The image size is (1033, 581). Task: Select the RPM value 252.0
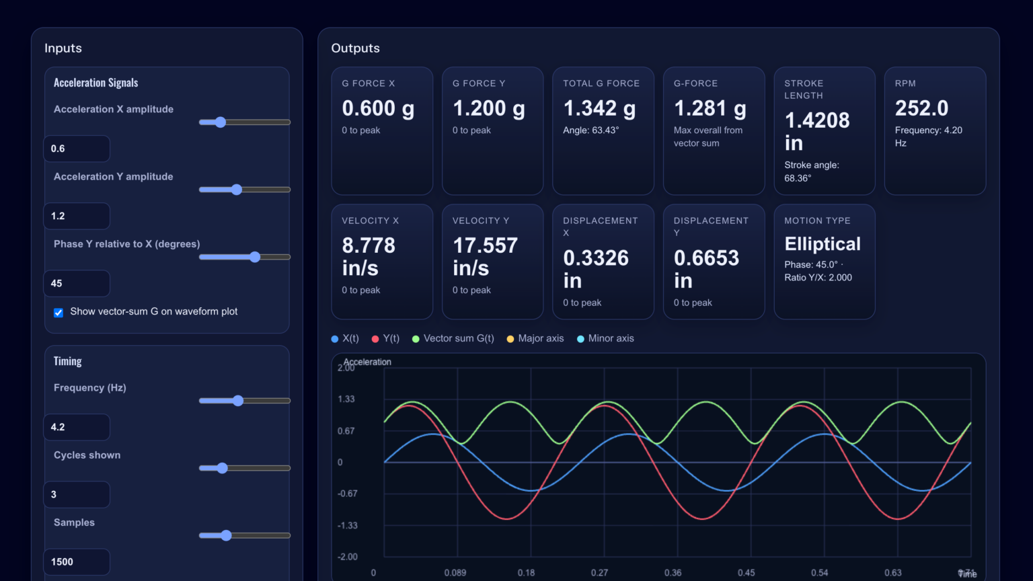click(x=921, y=108)
